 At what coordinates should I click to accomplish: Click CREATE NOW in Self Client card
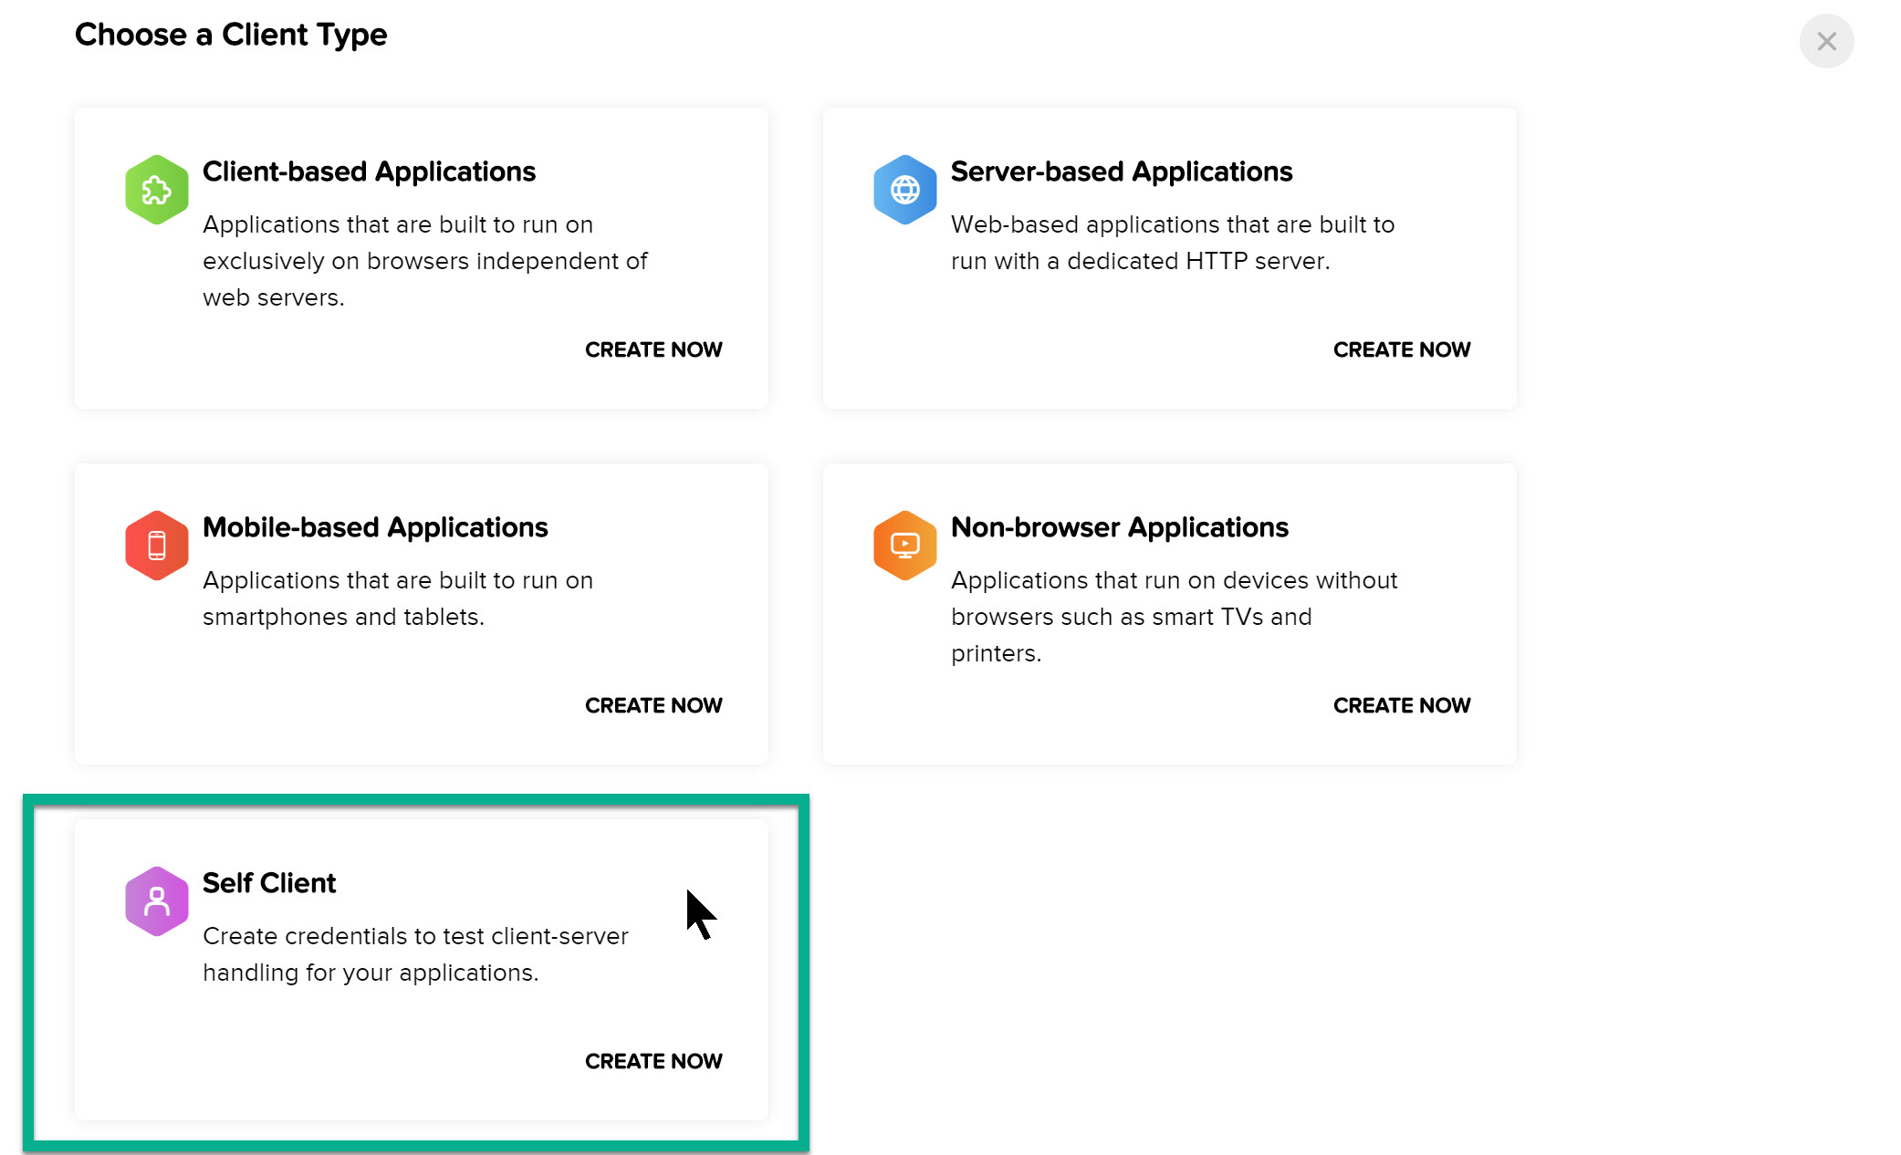[x=653, y=1061]
